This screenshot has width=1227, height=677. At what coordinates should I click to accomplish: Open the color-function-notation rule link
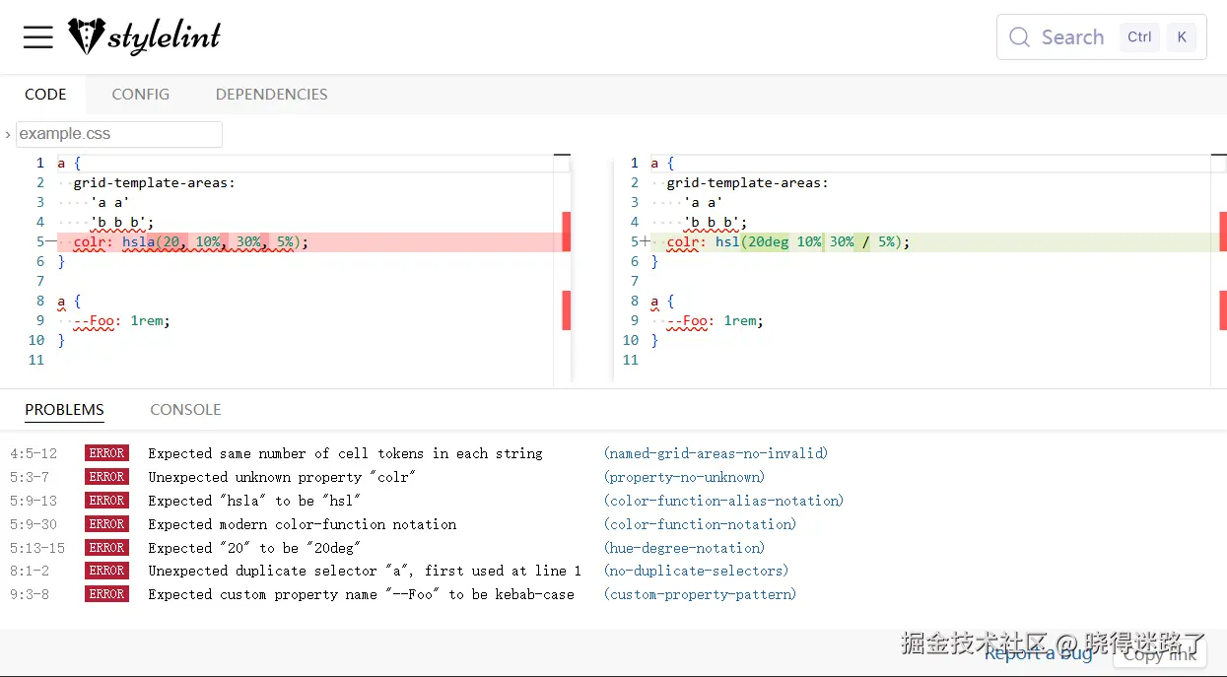click(700, 524)
